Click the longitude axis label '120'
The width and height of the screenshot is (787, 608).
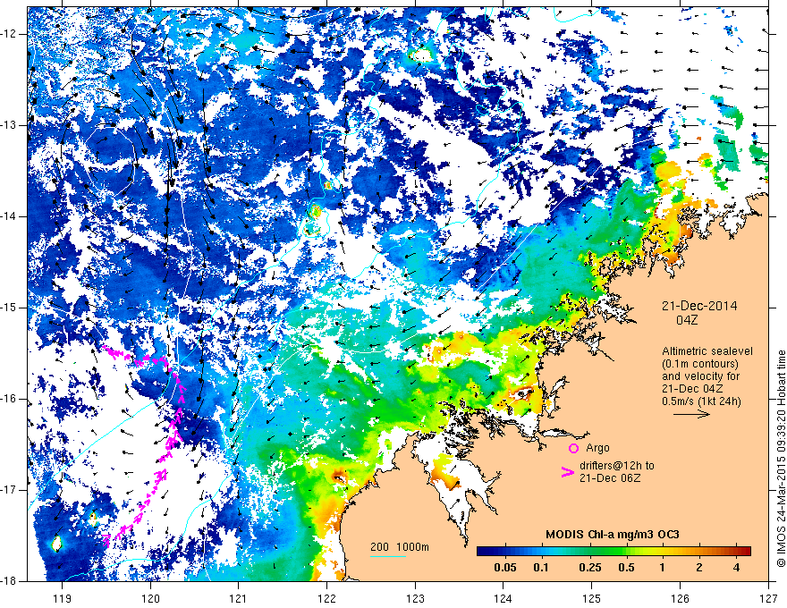coord(150,598)
